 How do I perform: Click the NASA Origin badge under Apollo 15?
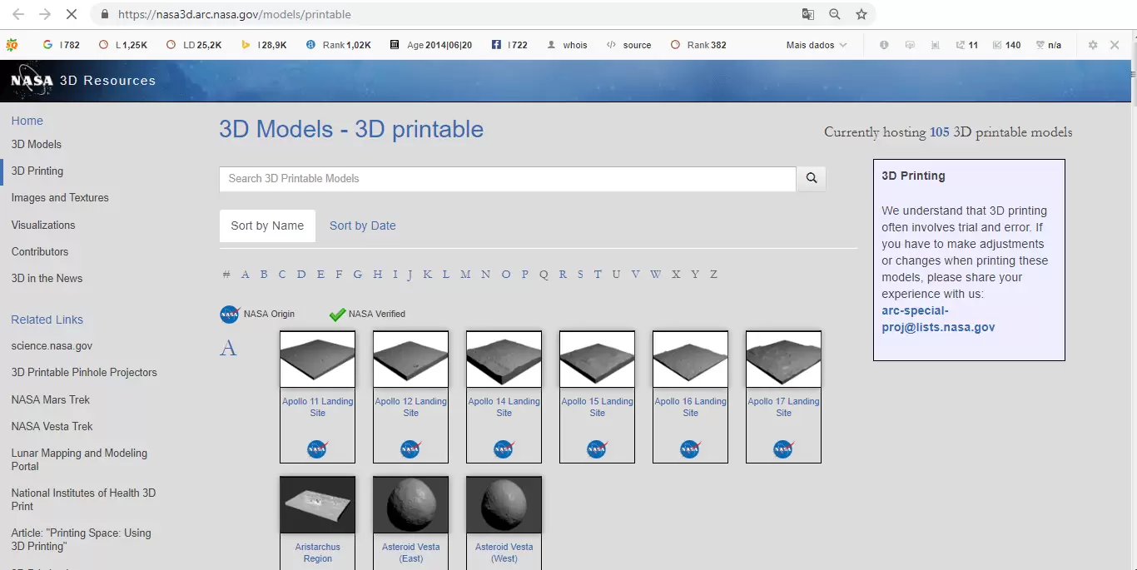pyautogui.click(x=597, y=449)
